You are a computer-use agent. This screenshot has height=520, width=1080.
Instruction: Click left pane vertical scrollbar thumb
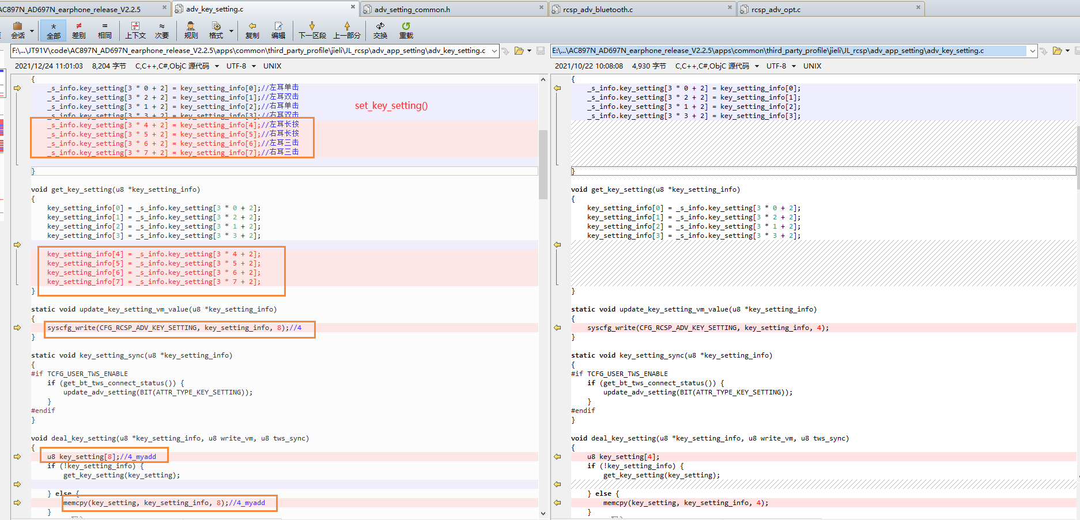click(x=543, y=164)
